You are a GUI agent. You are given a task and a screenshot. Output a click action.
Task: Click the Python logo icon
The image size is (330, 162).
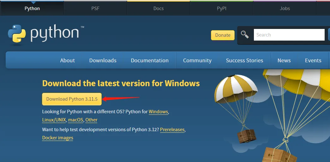click(x=17, y=34)
